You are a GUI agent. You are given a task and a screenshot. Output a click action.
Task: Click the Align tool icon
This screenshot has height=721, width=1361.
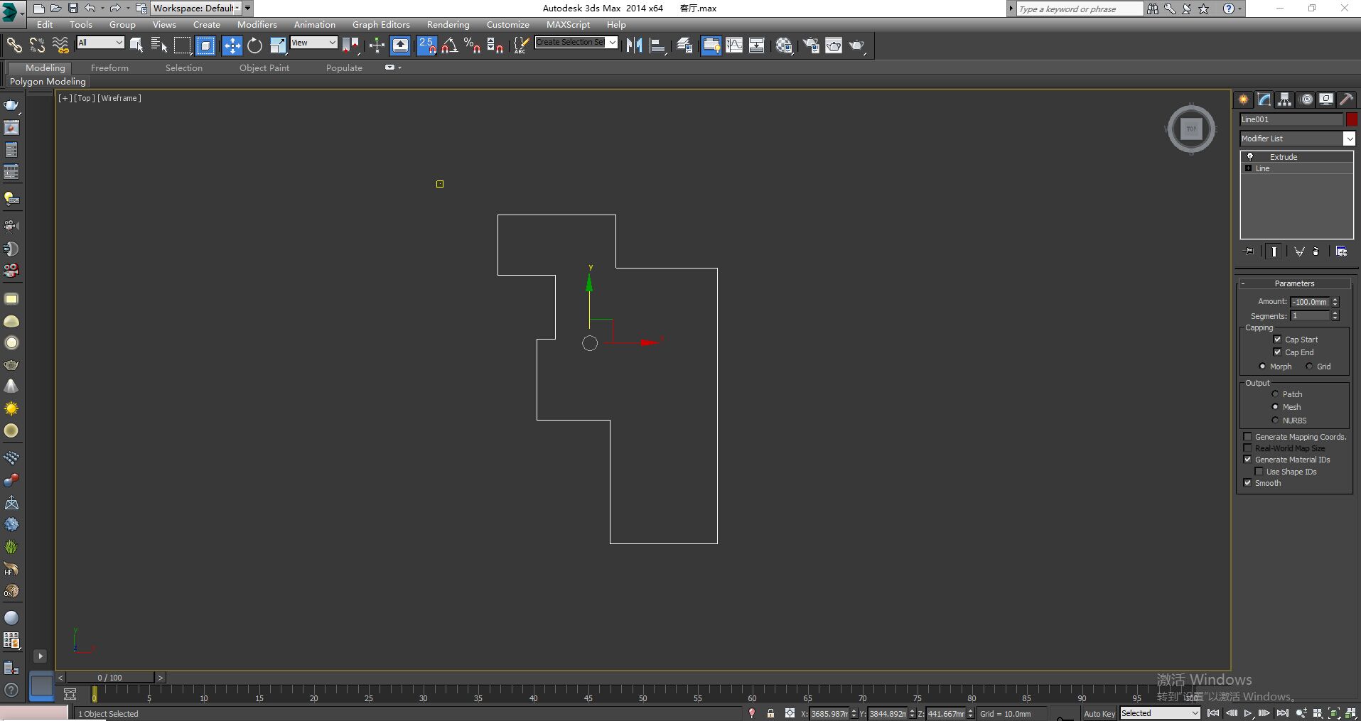click(x=658, y=45)
